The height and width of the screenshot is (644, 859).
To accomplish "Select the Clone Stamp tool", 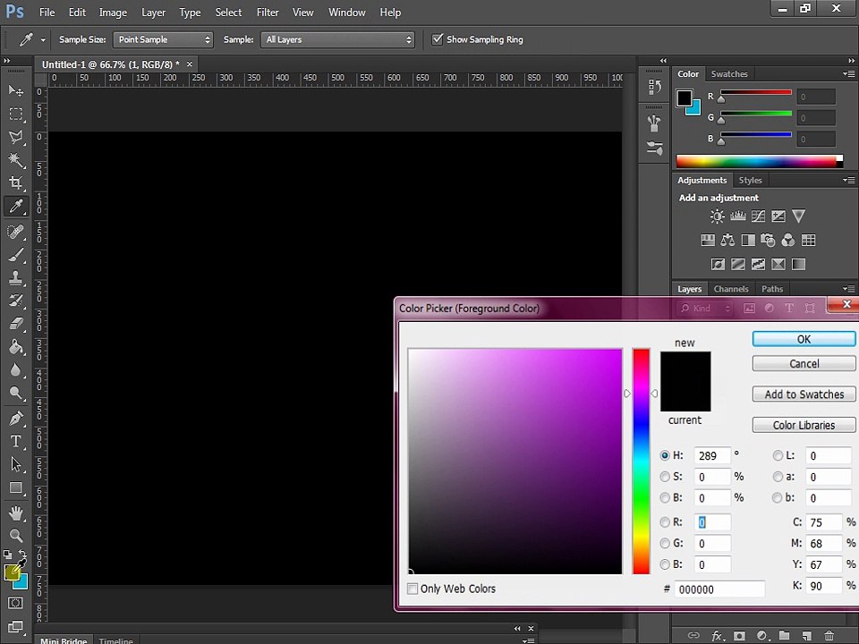I will click(x=16, y=277).
